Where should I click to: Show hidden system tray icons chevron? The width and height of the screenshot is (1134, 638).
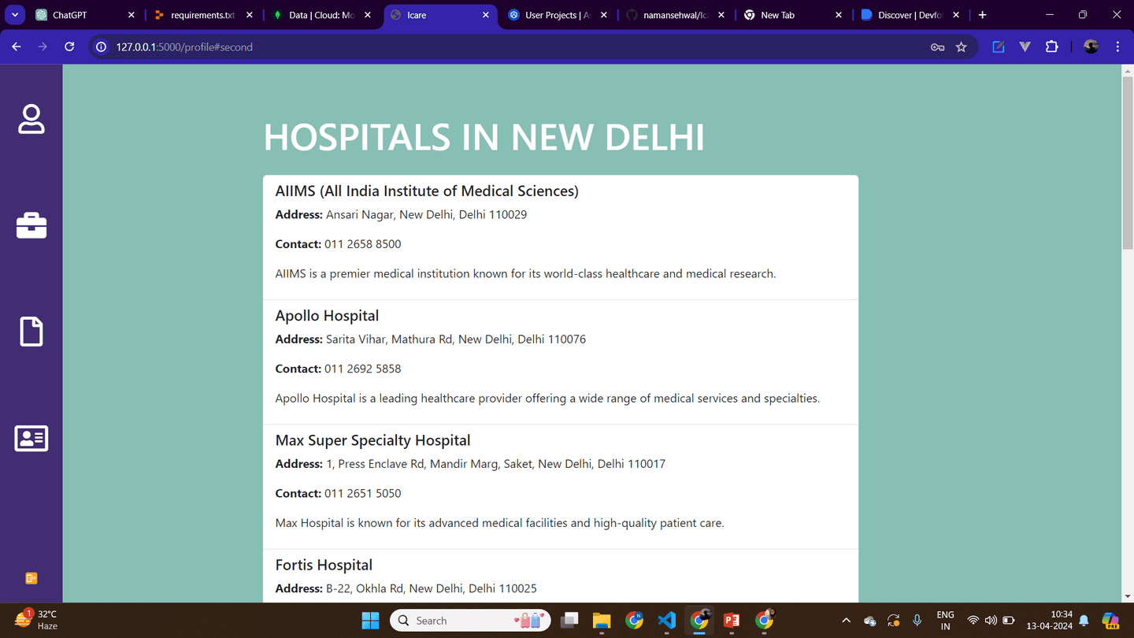point(846,621)
